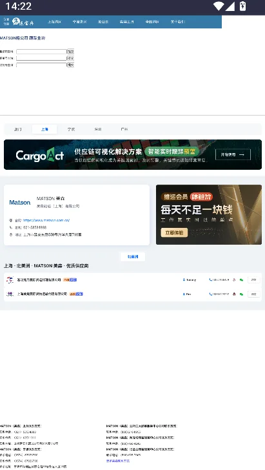Click the submit button beside the top query field
Viewport: 265px width, 470px height.
point(70,52)
